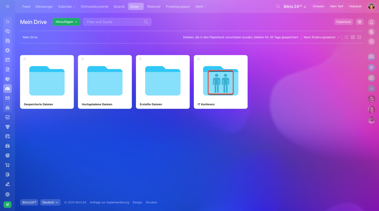Open the Deutsch language dropdown
The image size is (379, 211).
pos(50,202)
